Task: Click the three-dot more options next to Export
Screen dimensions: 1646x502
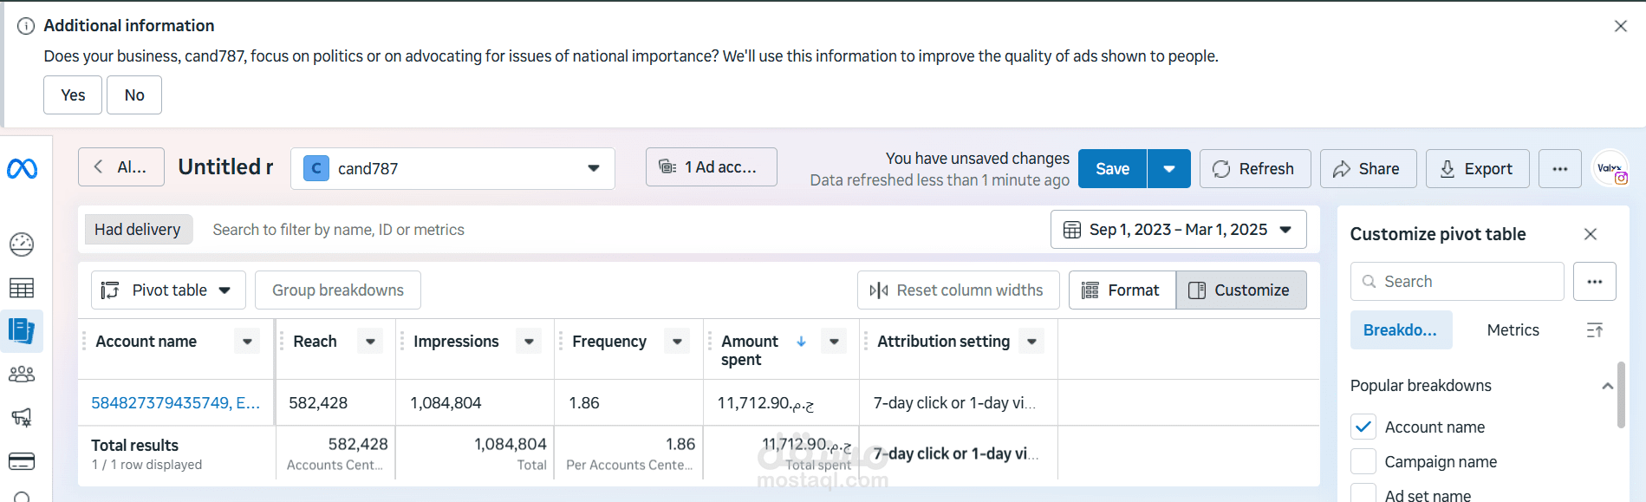Action: (1559, 169)
